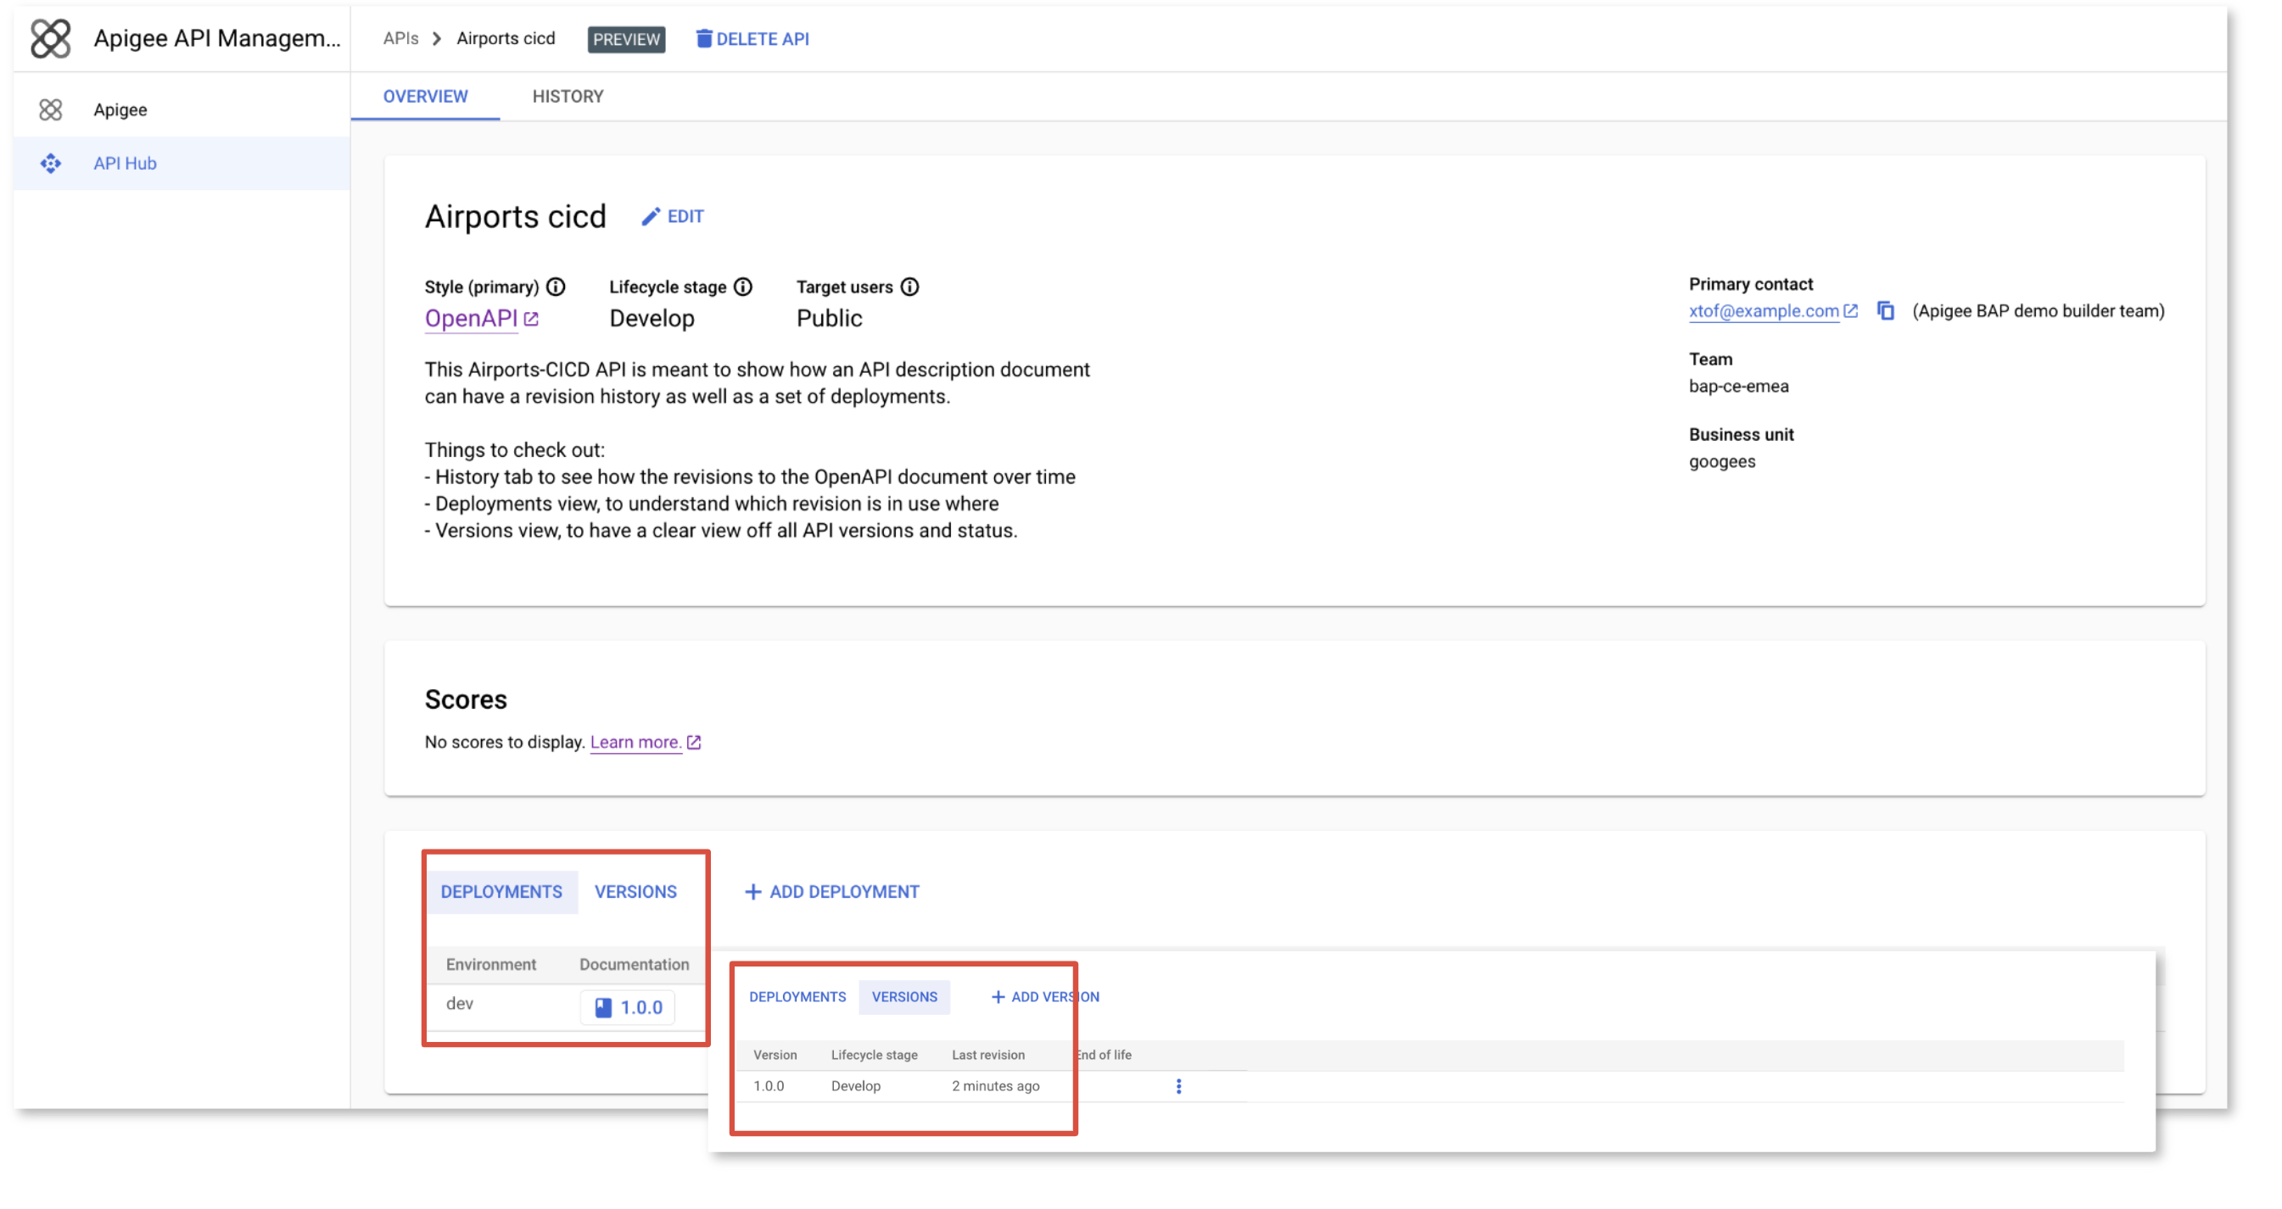Open the xtof@example.com contact link
The height and width of the screenshot is (1209, 2282).
1763,310
